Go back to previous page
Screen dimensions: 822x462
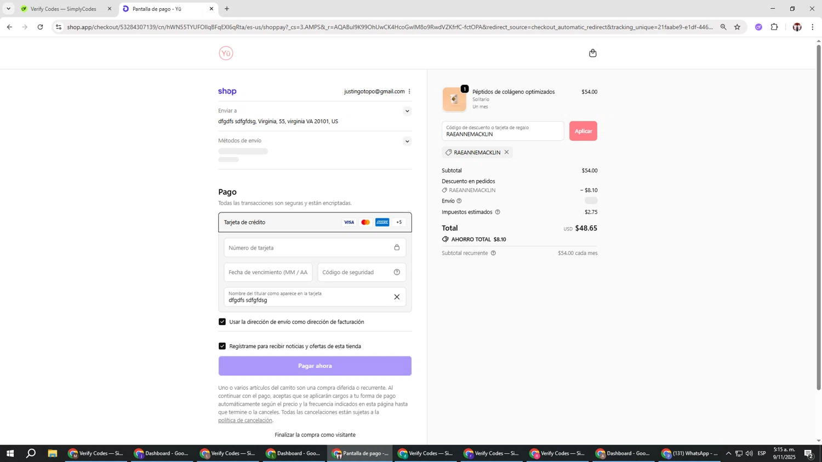coord(9,27)
